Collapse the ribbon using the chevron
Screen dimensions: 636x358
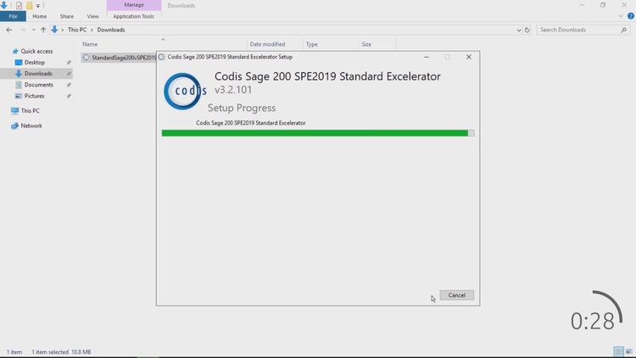pyautogui.click(x=620, y=16)
